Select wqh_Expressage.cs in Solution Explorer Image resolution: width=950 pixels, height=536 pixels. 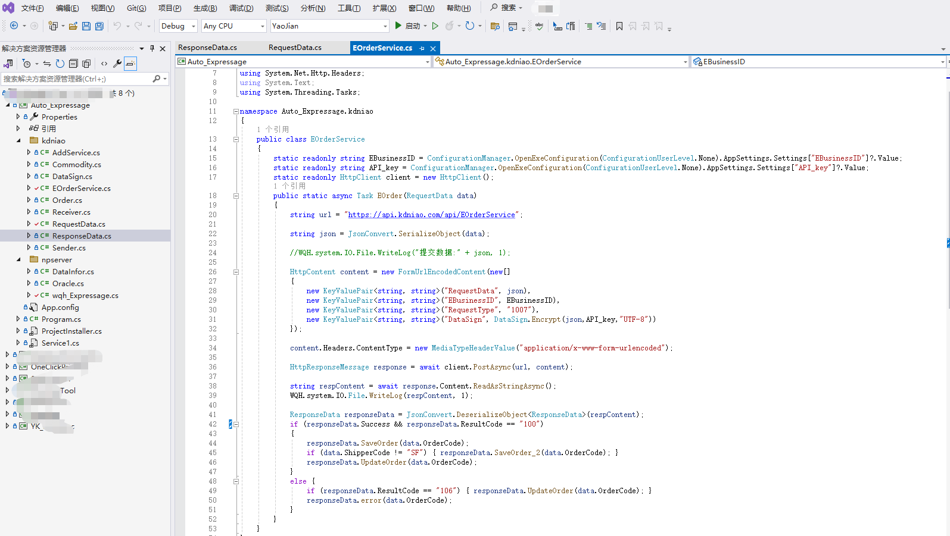[x=85, y=296]
